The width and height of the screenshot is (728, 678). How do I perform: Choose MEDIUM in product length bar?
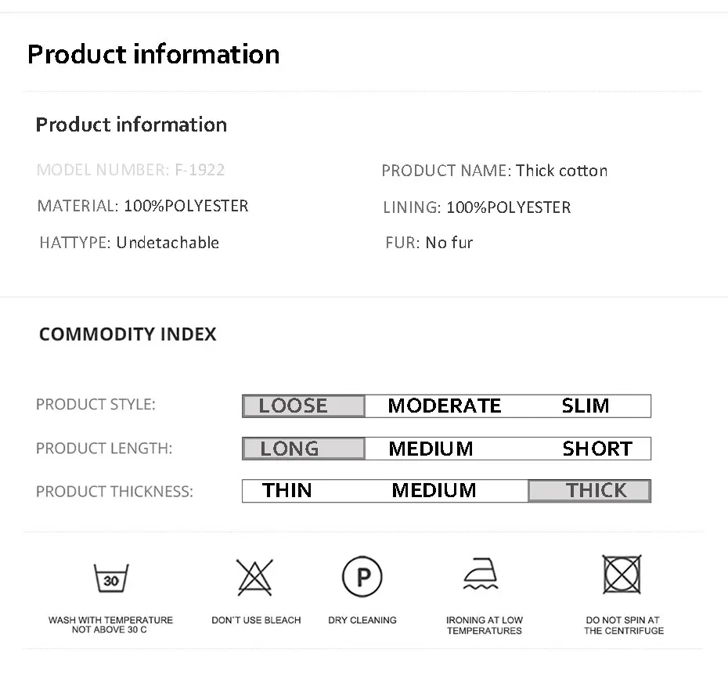[431, 449]
